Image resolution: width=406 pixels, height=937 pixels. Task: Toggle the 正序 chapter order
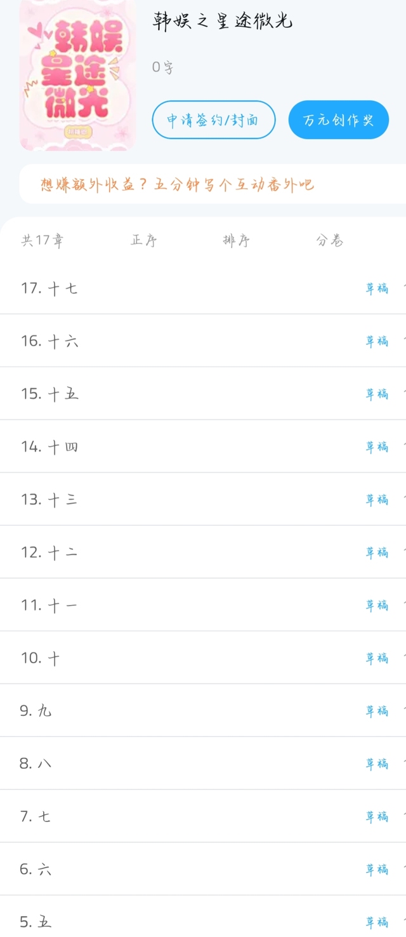[x=144, y=241]
